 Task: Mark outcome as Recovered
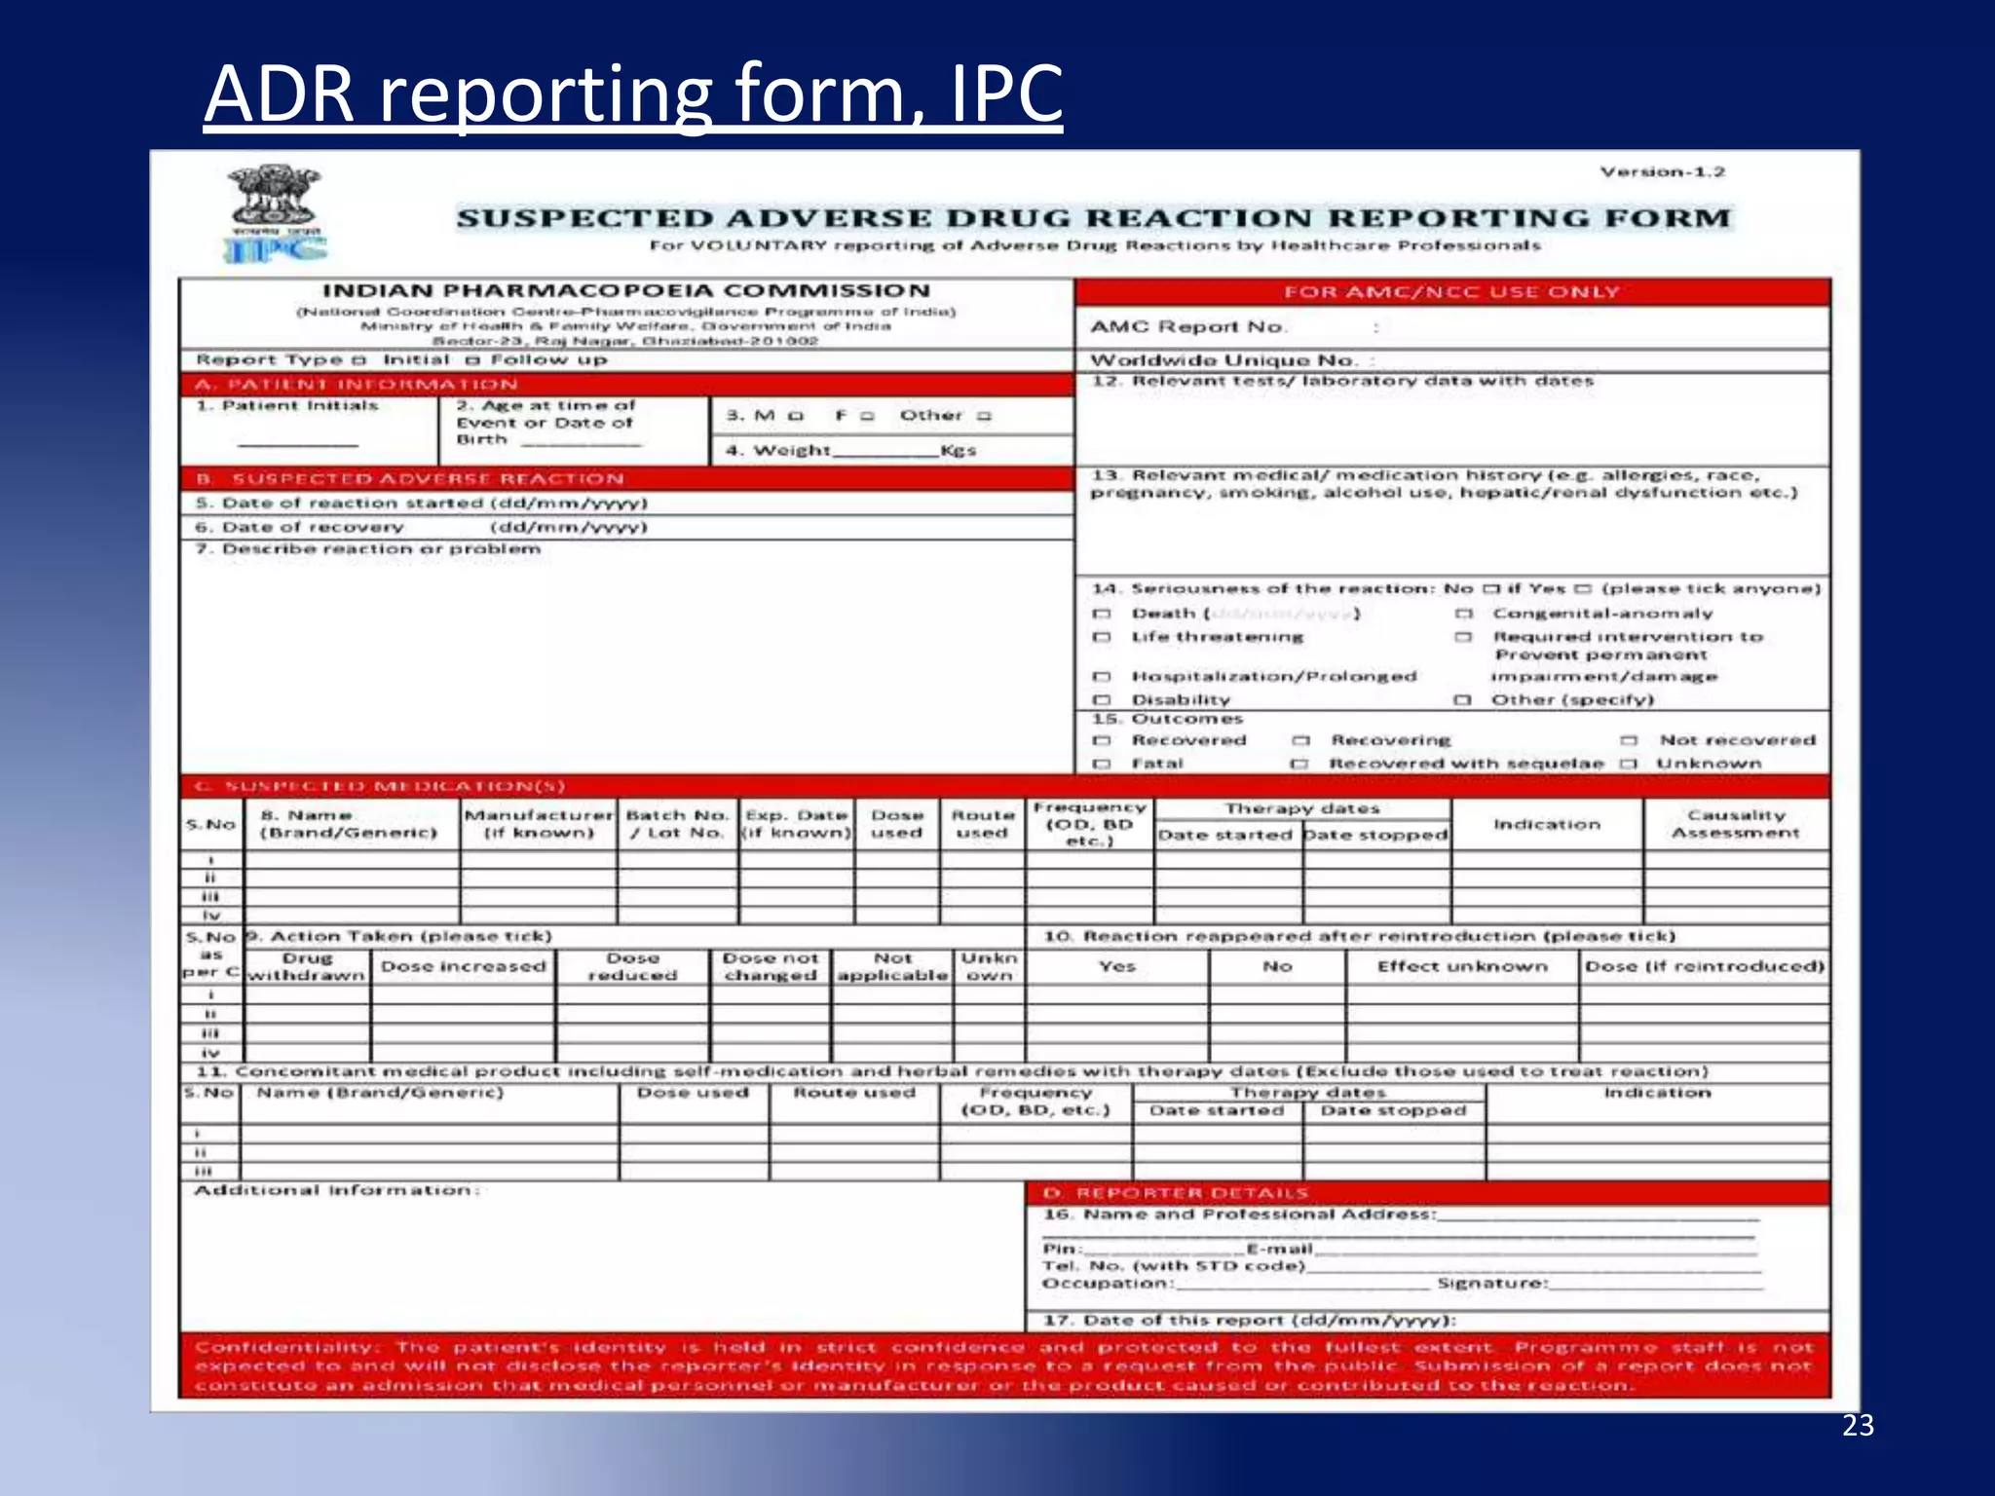pos(1102,741)
